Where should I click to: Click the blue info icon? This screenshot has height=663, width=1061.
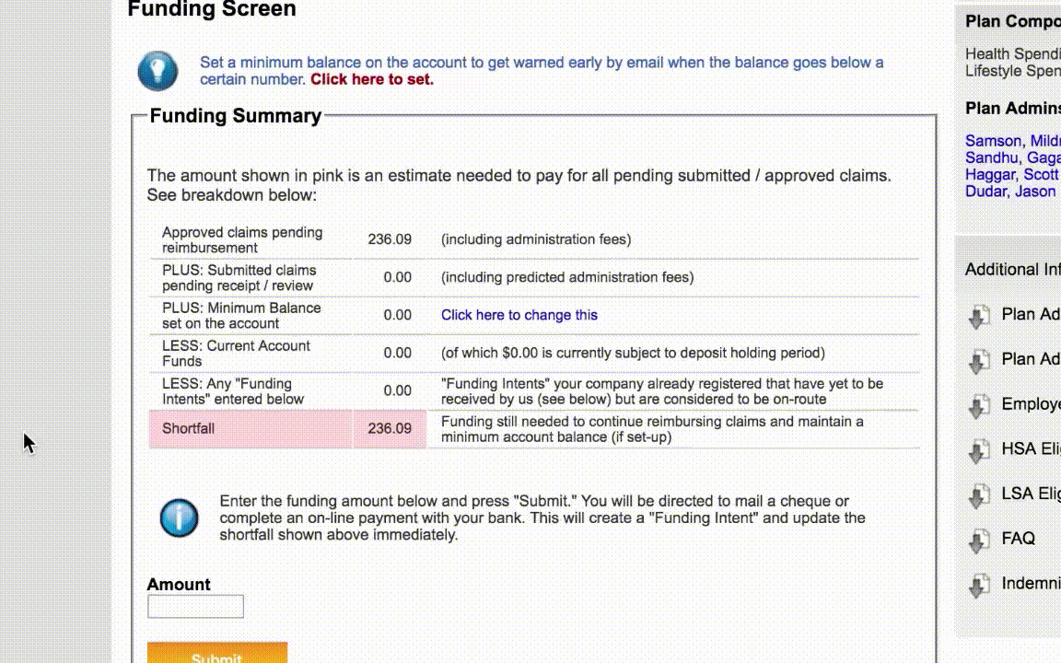tap(180, 518)
